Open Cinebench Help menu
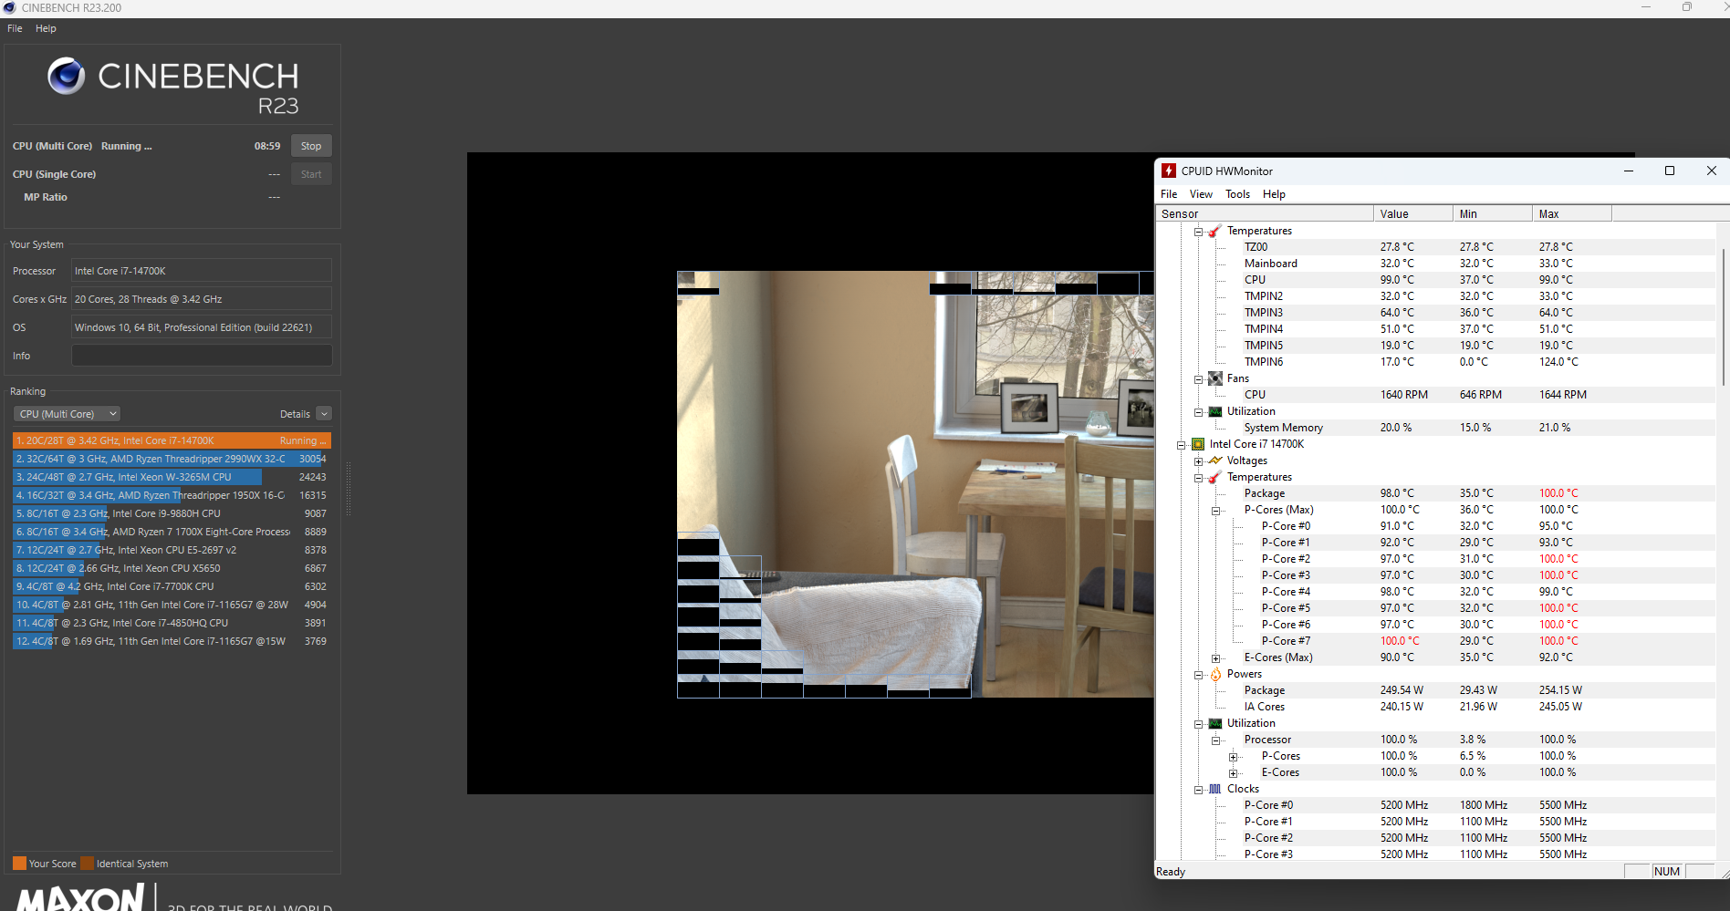Screen dimensions: 1730x911 [x=46, y=28]
